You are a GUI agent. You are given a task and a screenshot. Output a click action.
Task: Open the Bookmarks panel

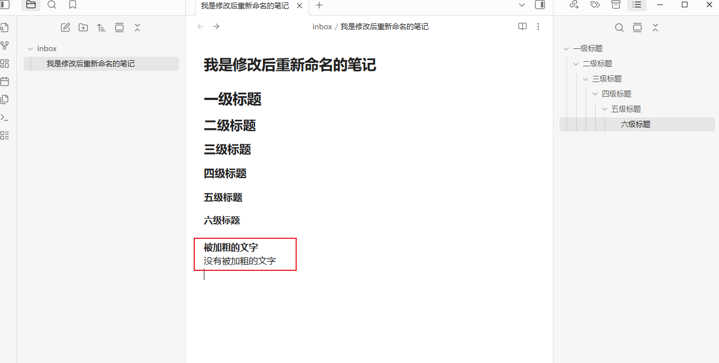72,5
